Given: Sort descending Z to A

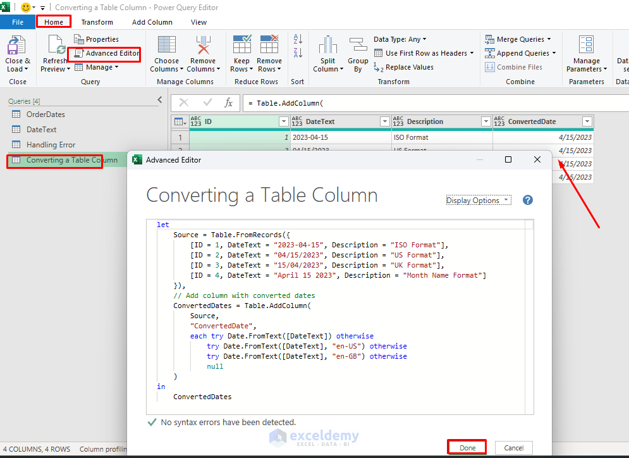Looking at the screenshot, I should coord(298,53).
